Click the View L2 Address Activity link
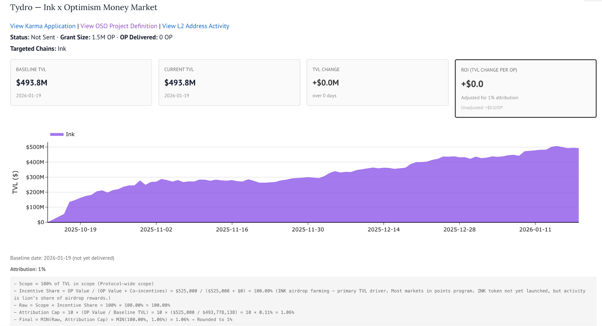Viewport: 602px width, 326px height. point(195,26)
